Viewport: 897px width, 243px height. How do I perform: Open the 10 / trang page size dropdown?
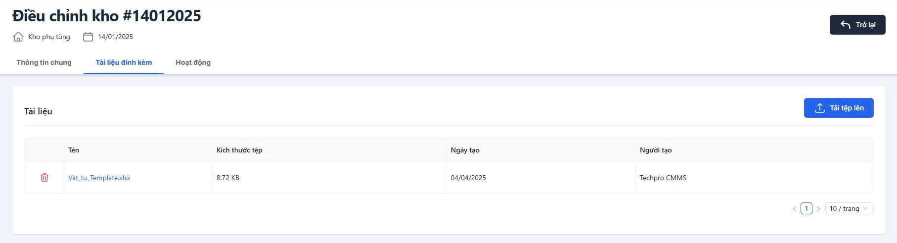[x=849, y=209]
